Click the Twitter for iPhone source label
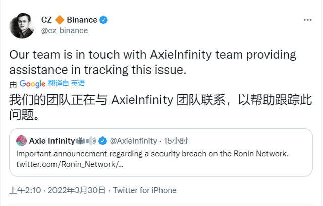This screenshot has height=206, width=323. pyautogui.click(x=145, y=190)
